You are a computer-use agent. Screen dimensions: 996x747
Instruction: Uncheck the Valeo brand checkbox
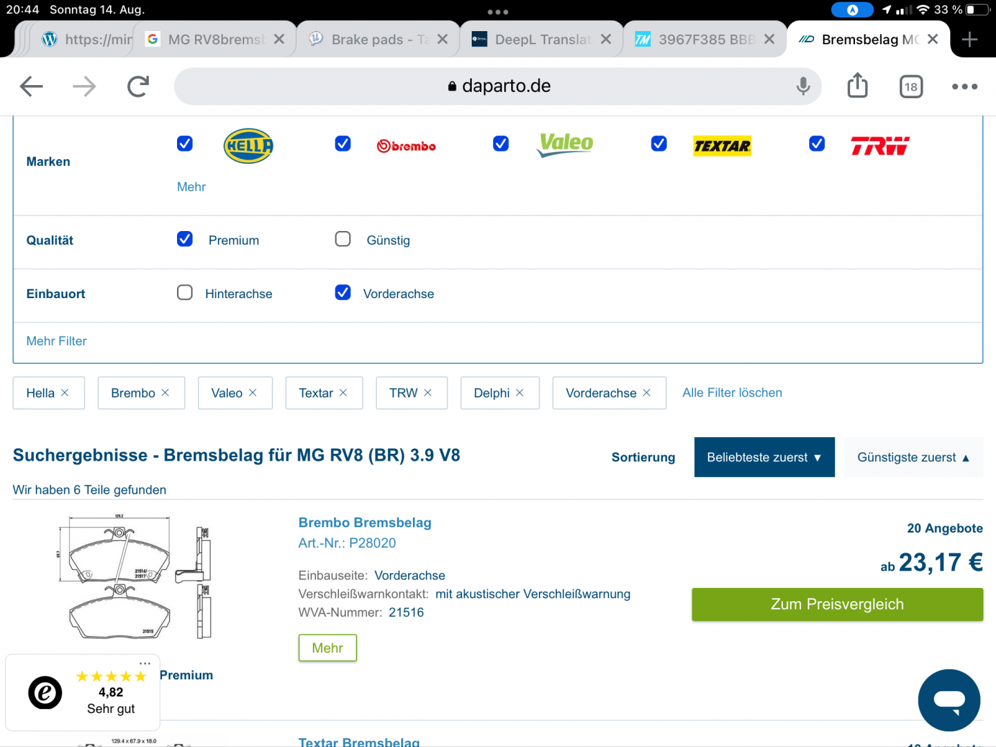501,143
